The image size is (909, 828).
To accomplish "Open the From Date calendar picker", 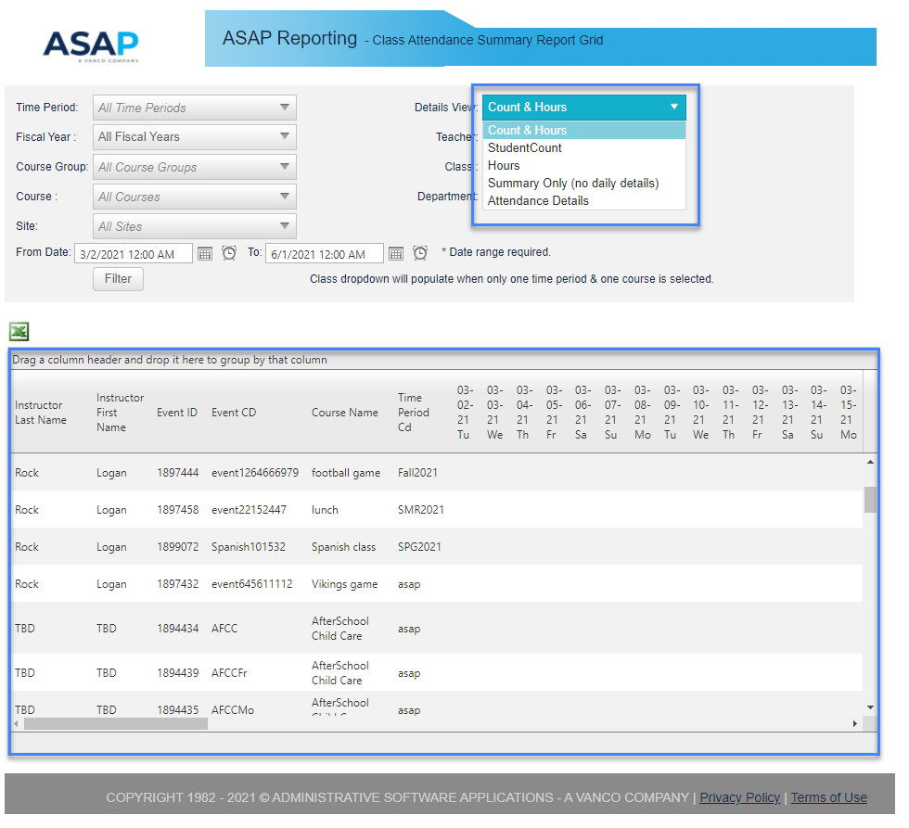I will coord(205,253).
